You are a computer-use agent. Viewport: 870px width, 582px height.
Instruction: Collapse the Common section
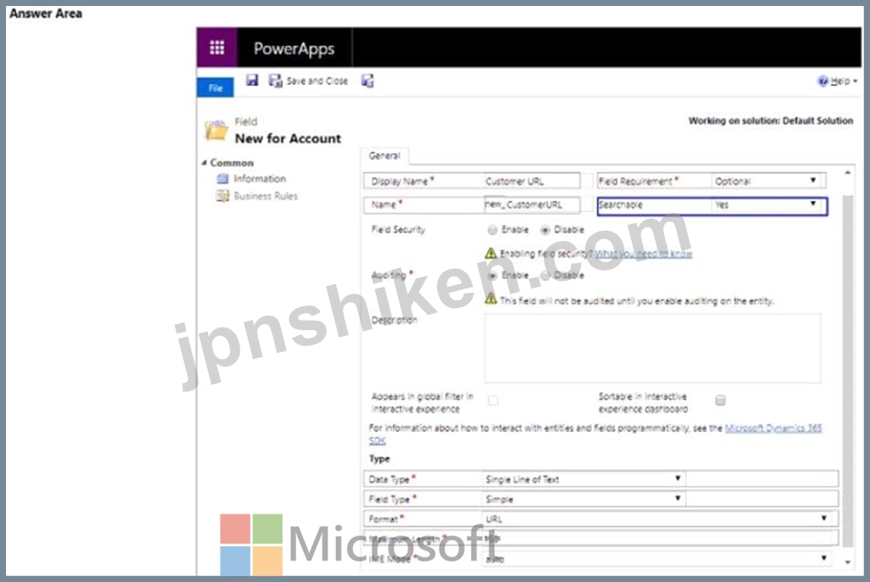(x=204, y=163)
